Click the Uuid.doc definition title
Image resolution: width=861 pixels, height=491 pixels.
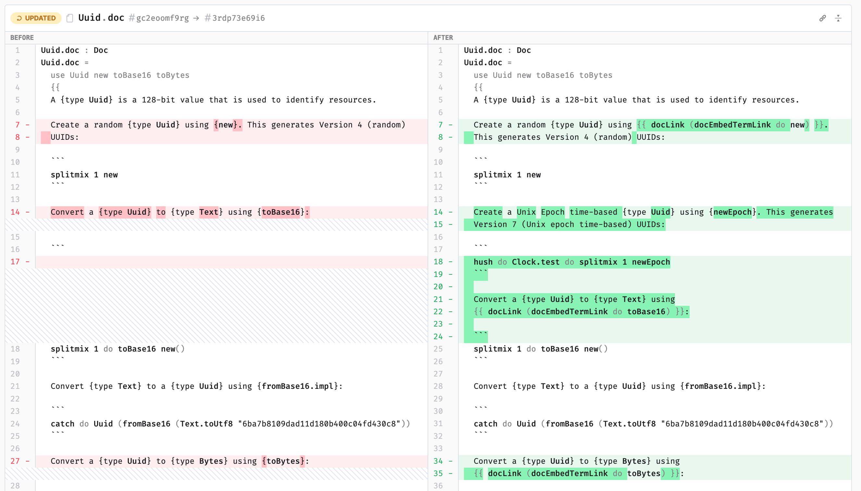coord(101,18)
